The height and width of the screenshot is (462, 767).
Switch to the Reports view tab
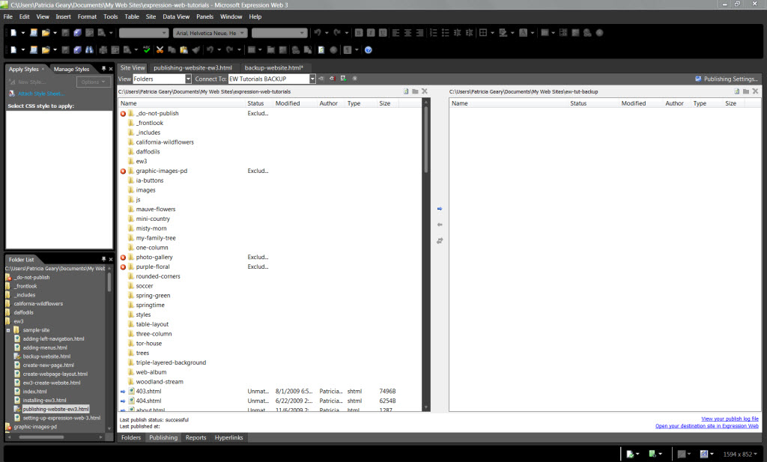click(x=195, y=437)
